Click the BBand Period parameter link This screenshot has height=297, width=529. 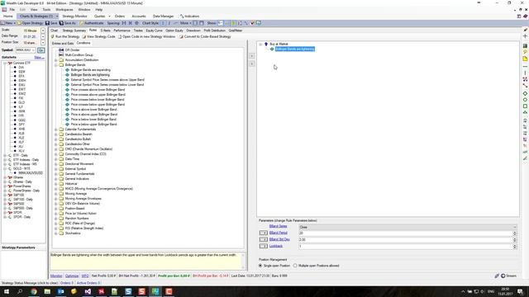279,233
